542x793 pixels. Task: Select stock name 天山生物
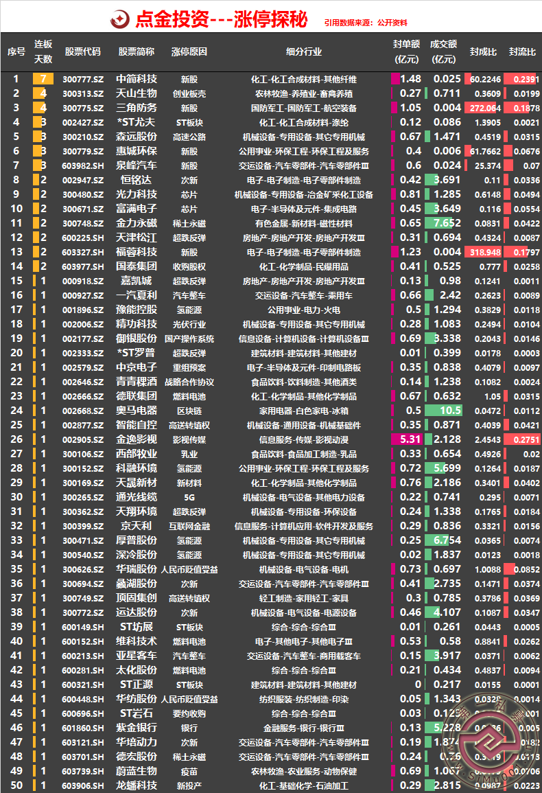(137, 93)
